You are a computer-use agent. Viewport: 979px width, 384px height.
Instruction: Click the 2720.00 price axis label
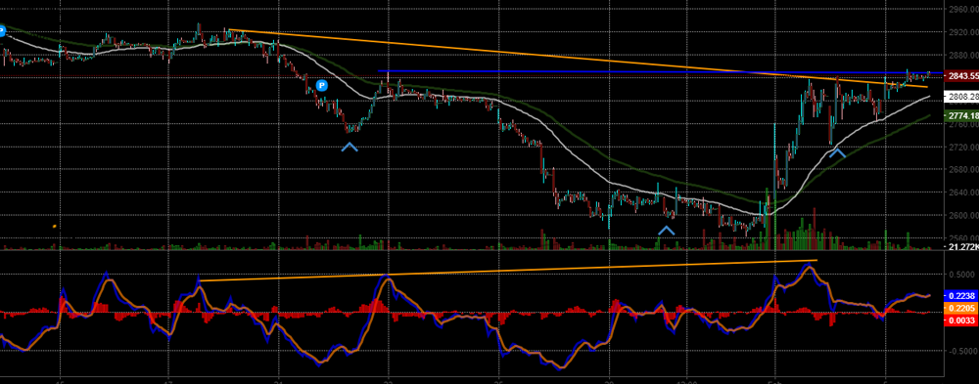click(963, 148)
